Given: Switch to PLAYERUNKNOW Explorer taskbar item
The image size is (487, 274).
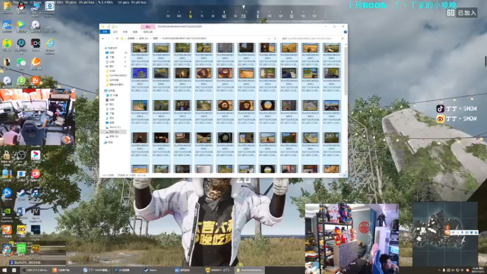Looking at the screenshot, I should [250, 270].
